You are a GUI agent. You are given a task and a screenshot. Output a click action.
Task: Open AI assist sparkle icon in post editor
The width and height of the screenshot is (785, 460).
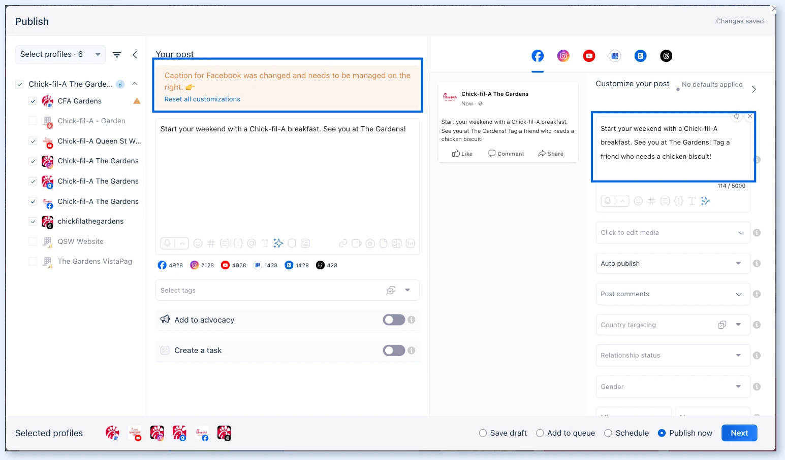[x=278, y=243]
